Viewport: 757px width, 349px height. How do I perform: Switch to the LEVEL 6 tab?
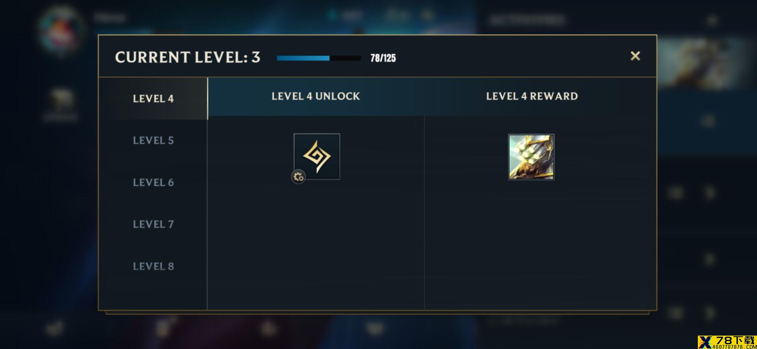153,182
